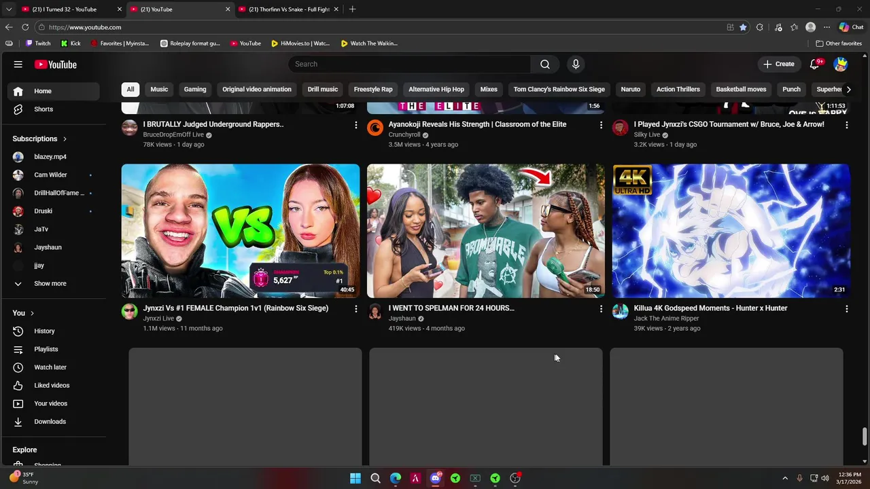Open Druski subscription
Viewport: 870px width, 489px height.
coord(54,211)
